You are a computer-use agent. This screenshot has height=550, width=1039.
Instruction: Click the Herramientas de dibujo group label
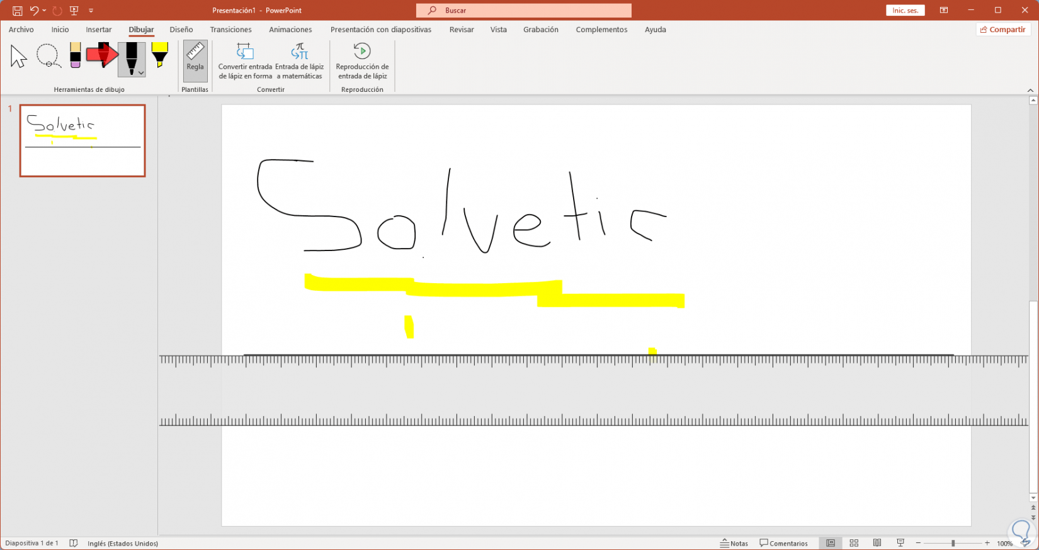click(x=89, y=89)
